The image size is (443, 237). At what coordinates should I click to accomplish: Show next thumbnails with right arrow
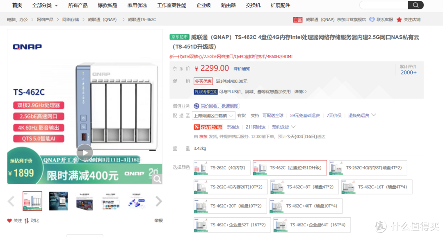coord(158,201)
